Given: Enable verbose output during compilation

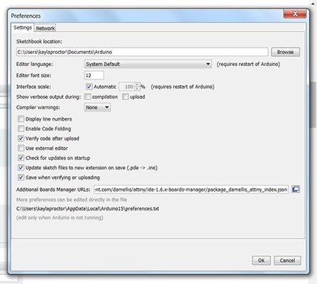Looking at the screenshot, I should tap(88, 97).
